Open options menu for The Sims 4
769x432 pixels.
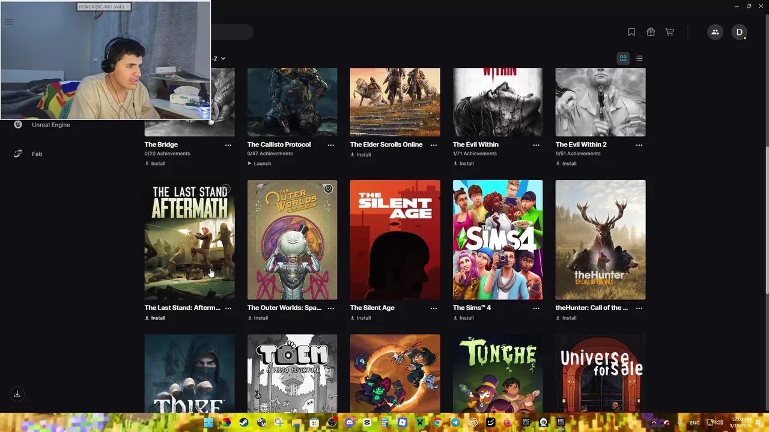click(x=536, y=308)
